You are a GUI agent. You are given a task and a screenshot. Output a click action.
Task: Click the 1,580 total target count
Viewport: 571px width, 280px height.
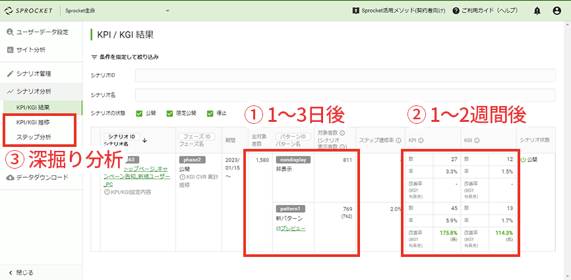(262, 159)
